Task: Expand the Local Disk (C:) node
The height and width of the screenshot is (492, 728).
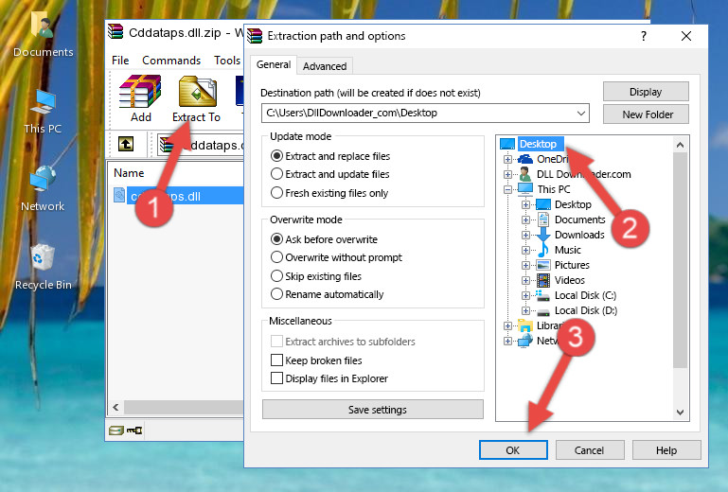Action: [525, 295]
